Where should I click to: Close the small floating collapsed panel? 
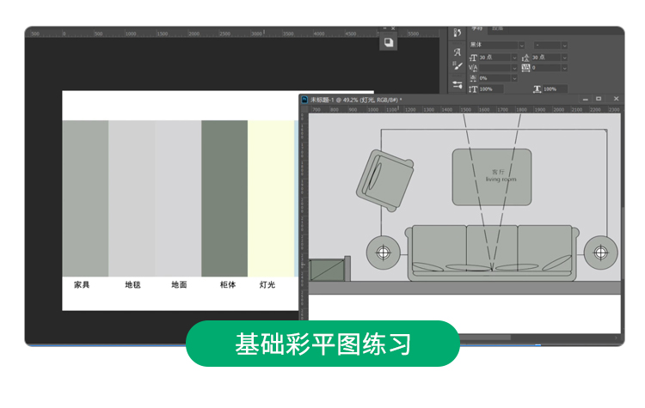pos(393,28)
